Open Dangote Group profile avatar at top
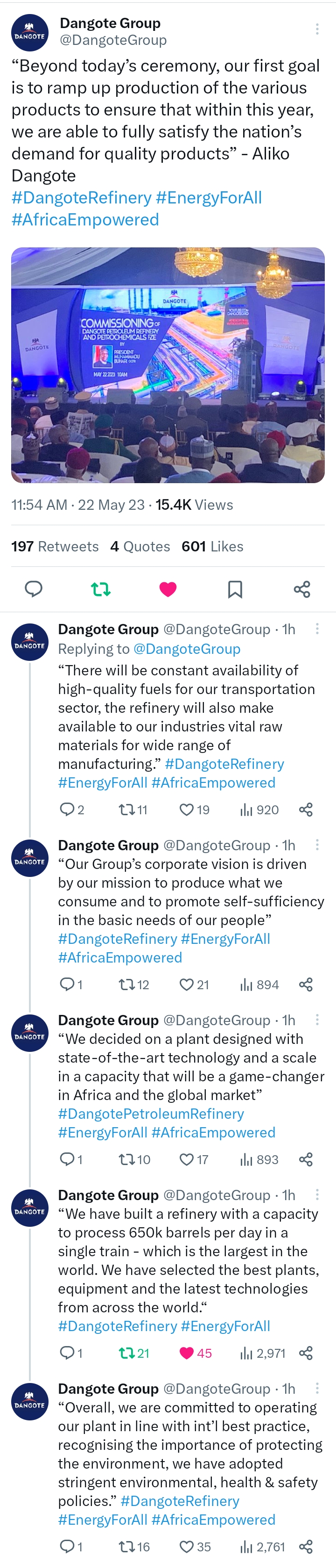Viewport: 336px width, 1564px height. (30, 32)
